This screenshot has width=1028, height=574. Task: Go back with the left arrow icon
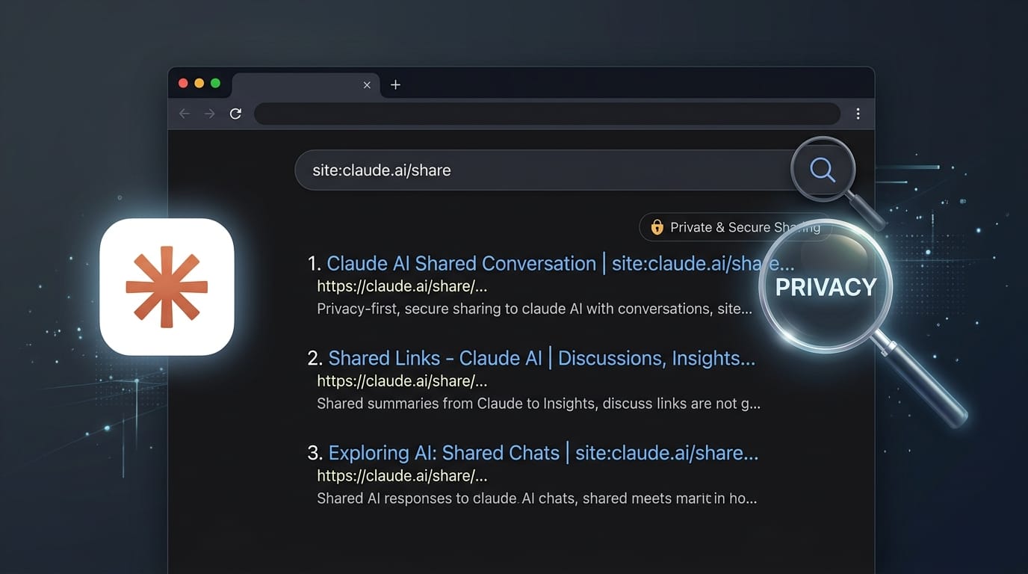tap(185, 114)
